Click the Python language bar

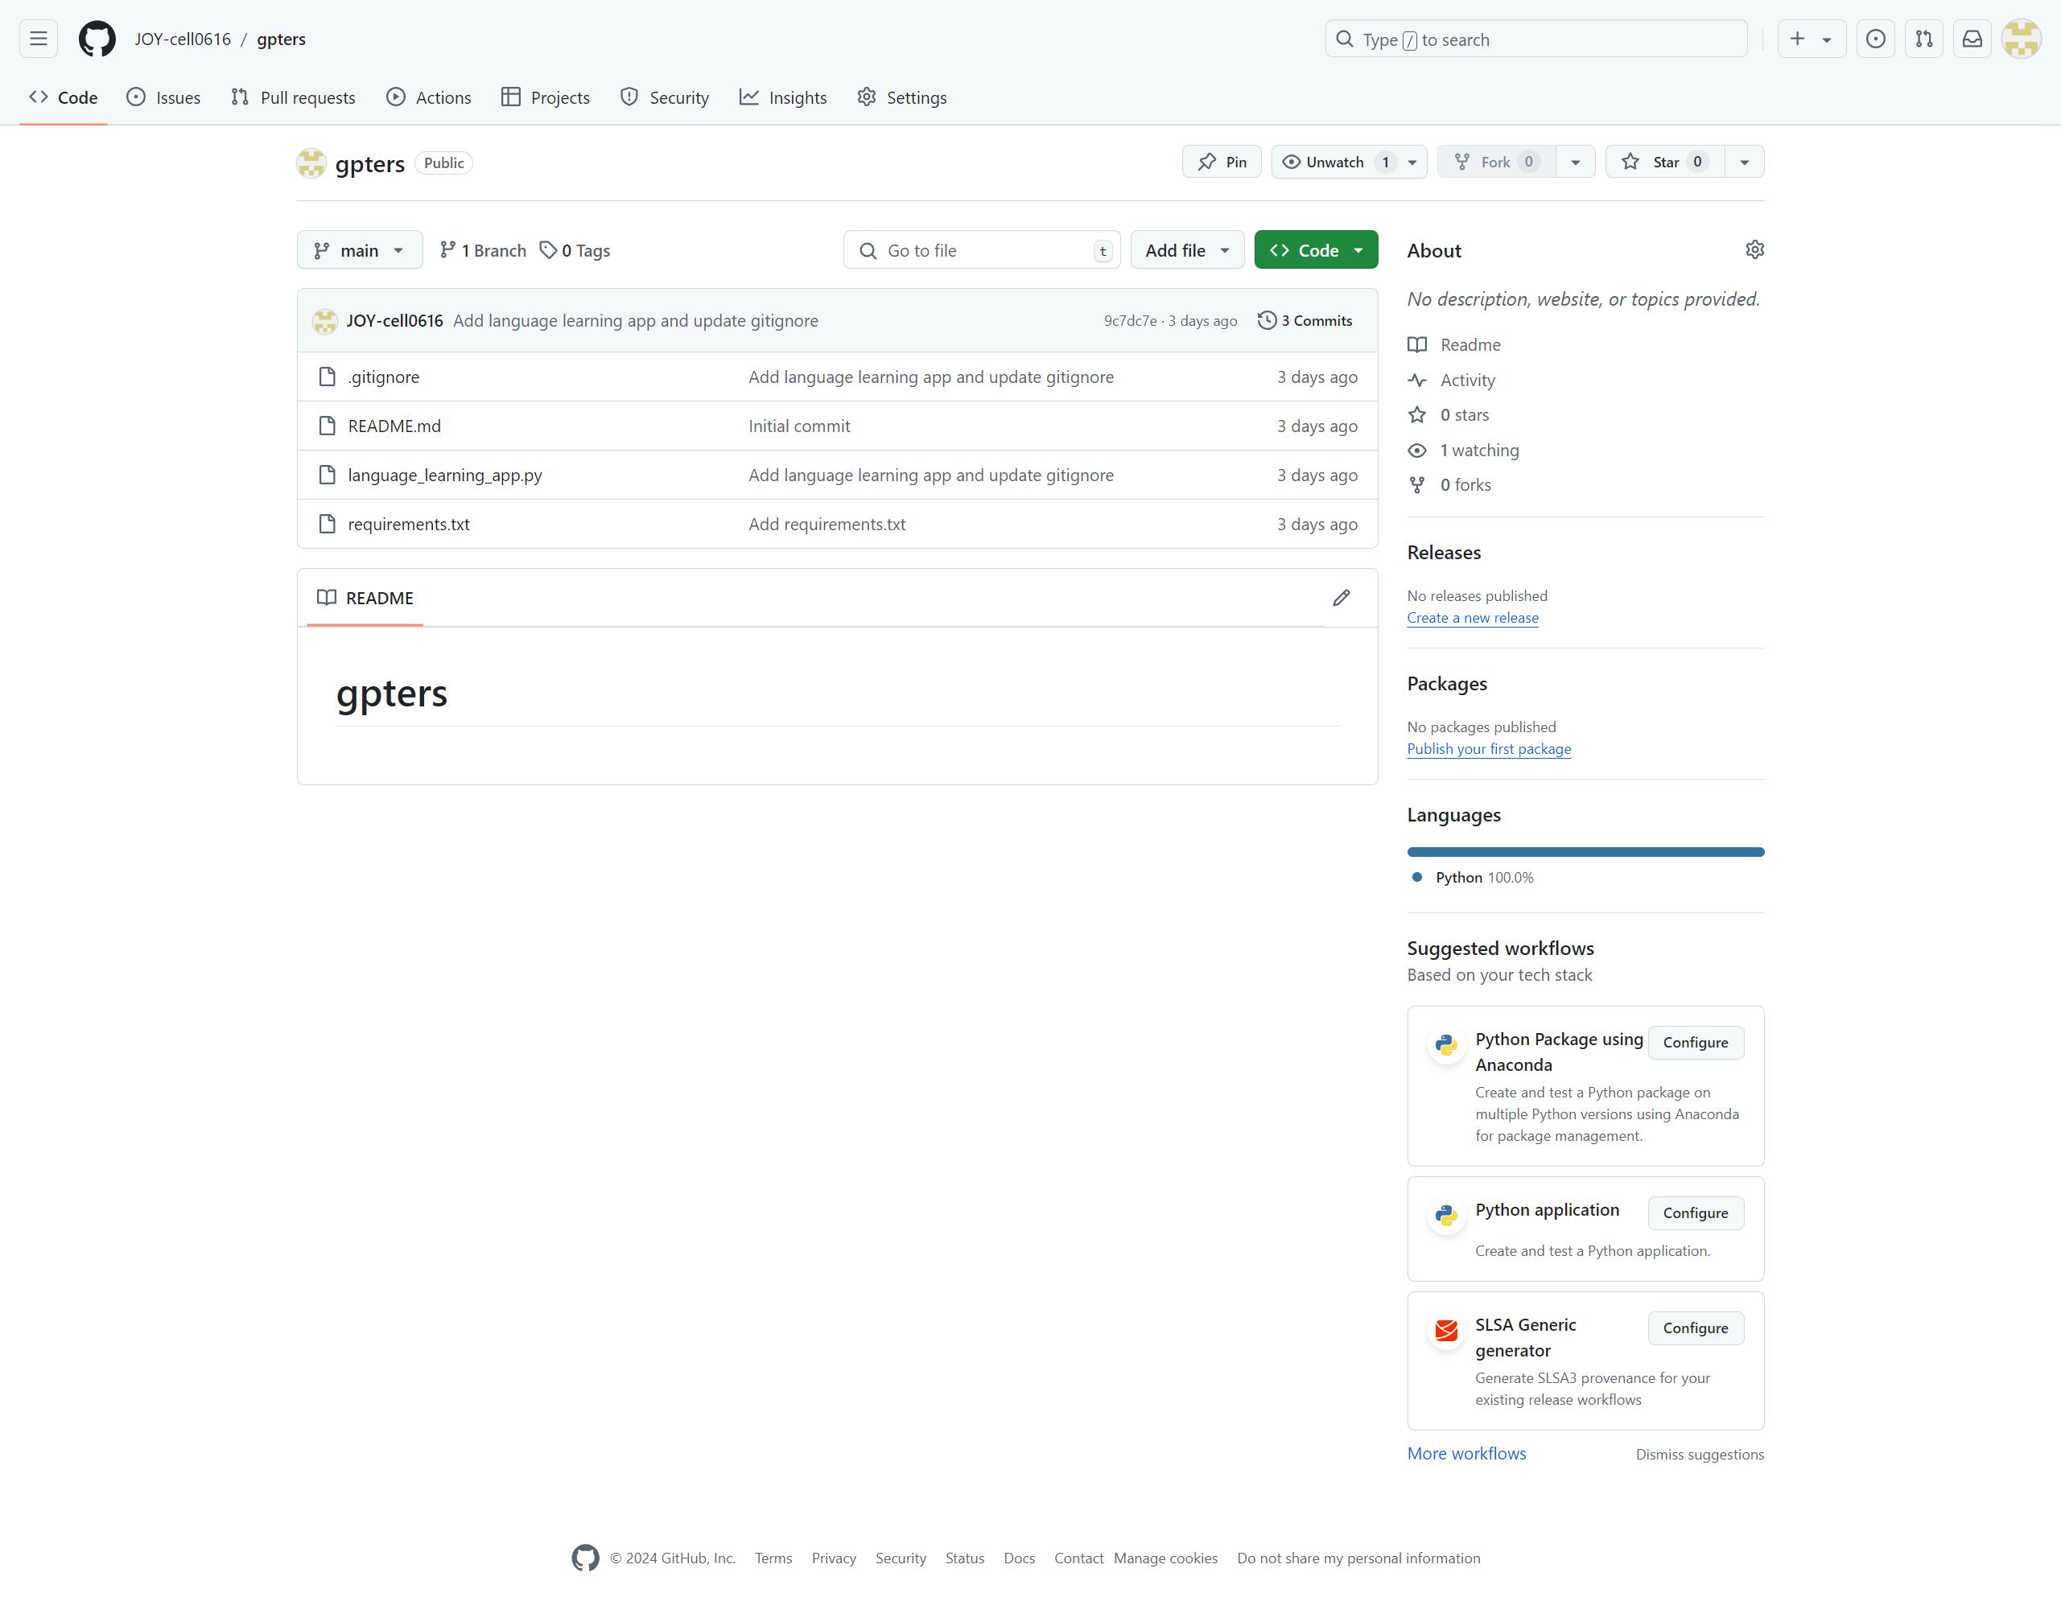(1585, 852)
